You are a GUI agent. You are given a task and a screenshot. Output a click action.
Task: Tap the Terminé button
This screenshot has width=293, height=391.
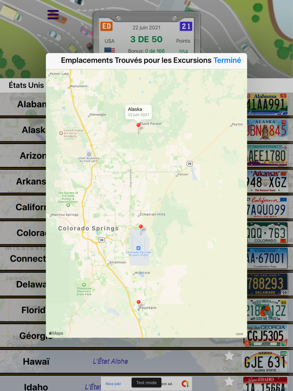[227, 61]
